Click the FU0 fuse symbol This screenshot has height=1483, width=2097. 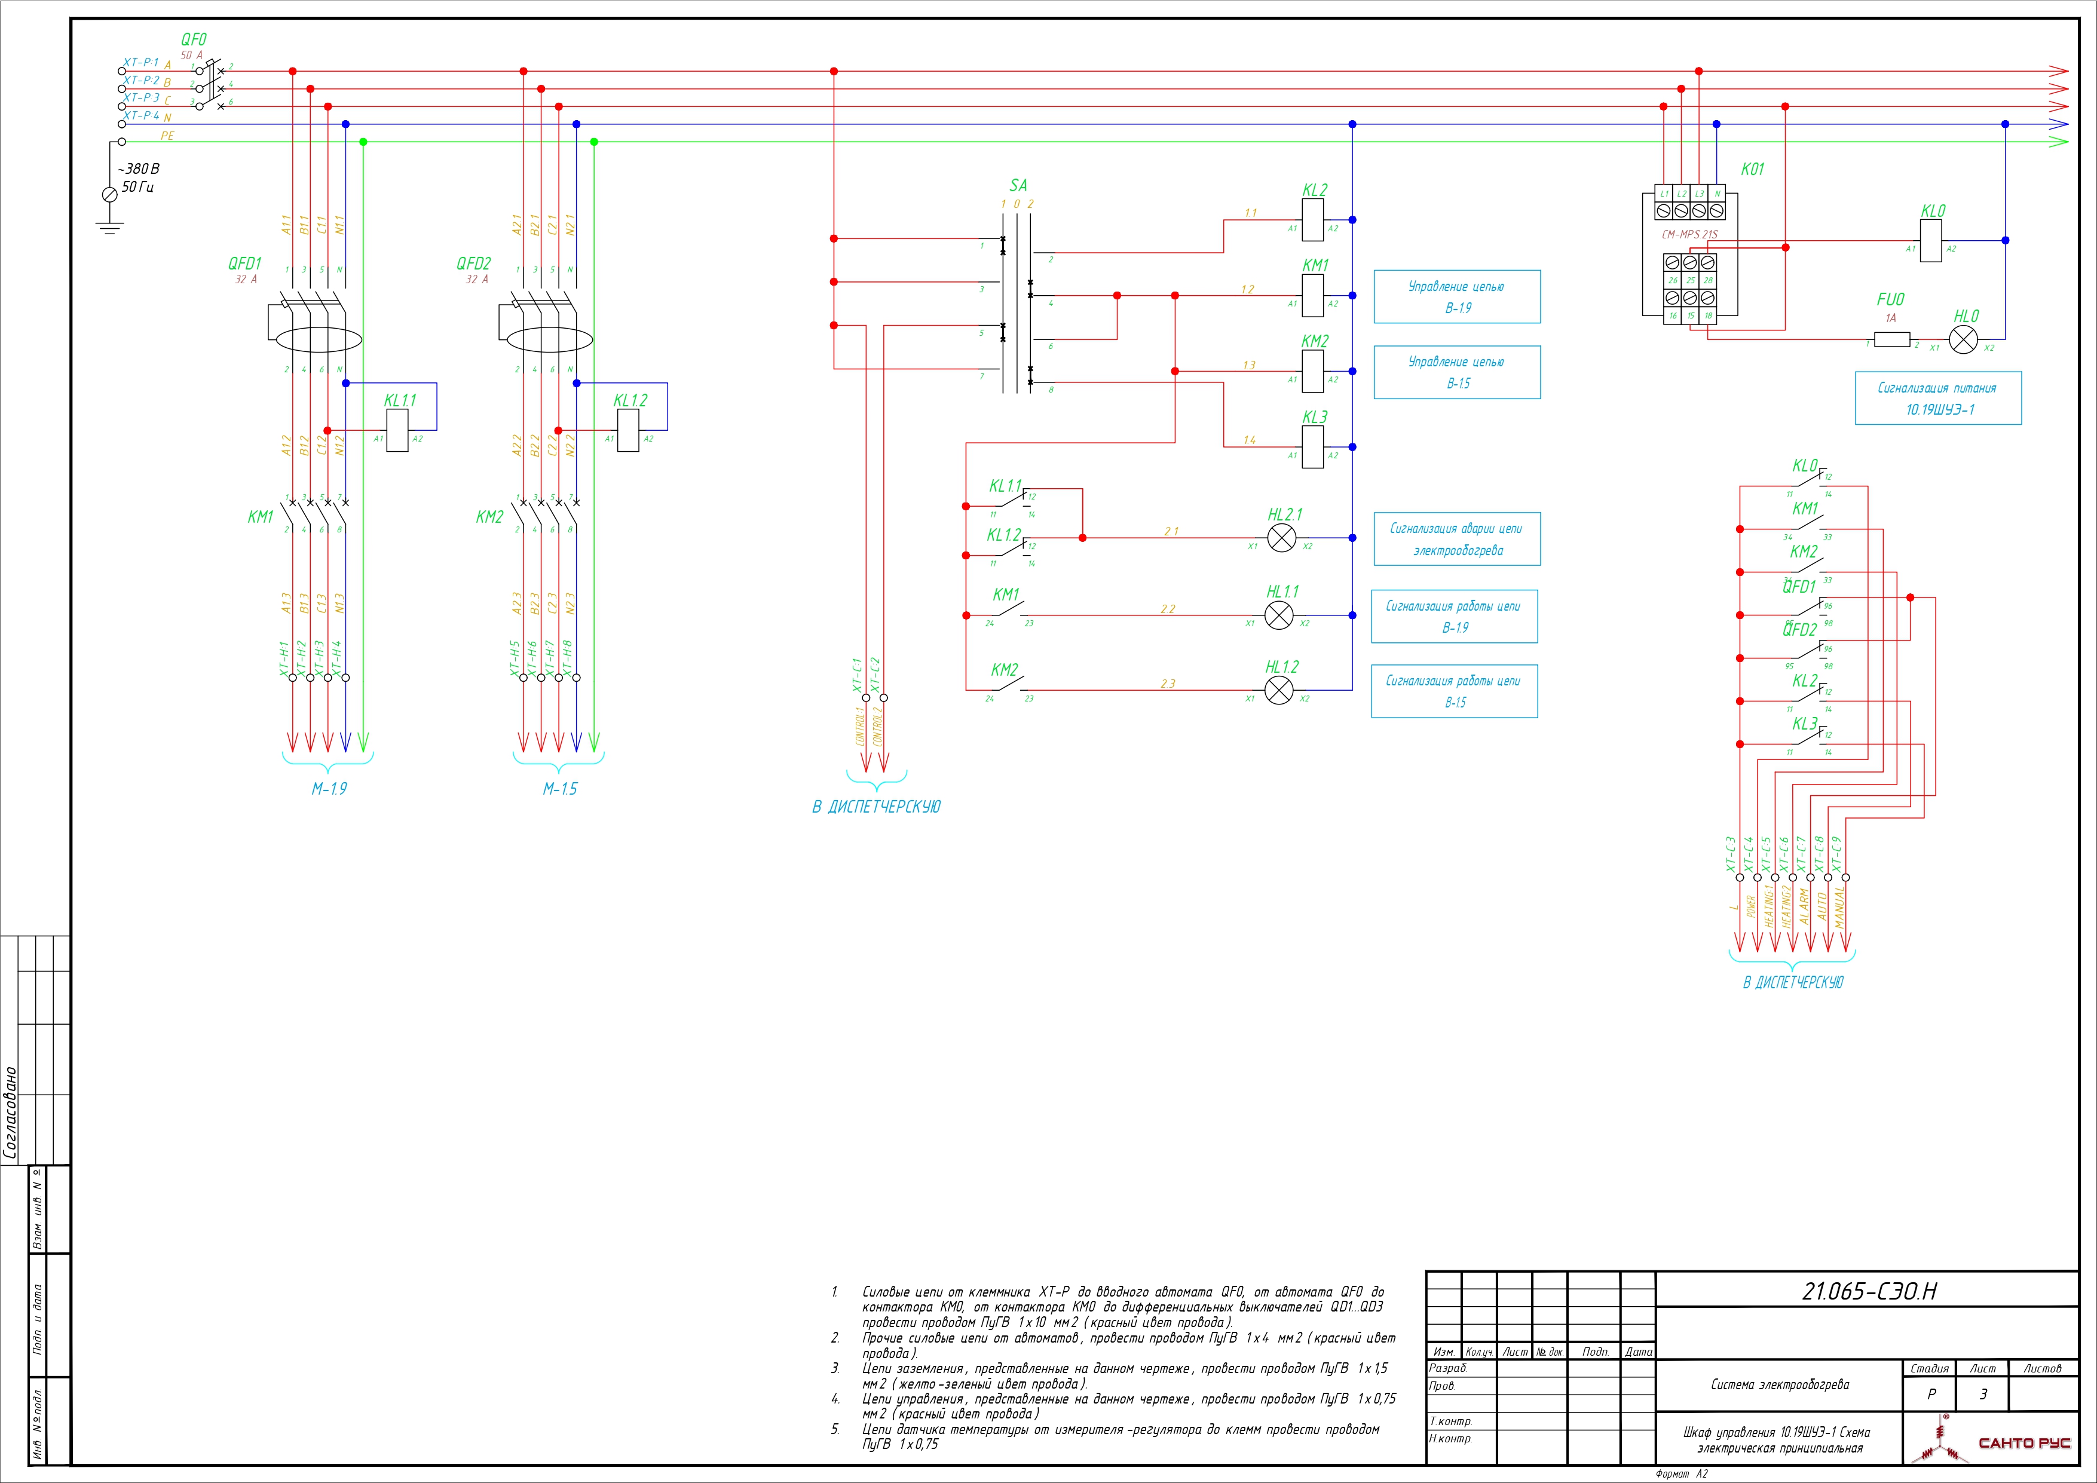(x=1891, y=340)
